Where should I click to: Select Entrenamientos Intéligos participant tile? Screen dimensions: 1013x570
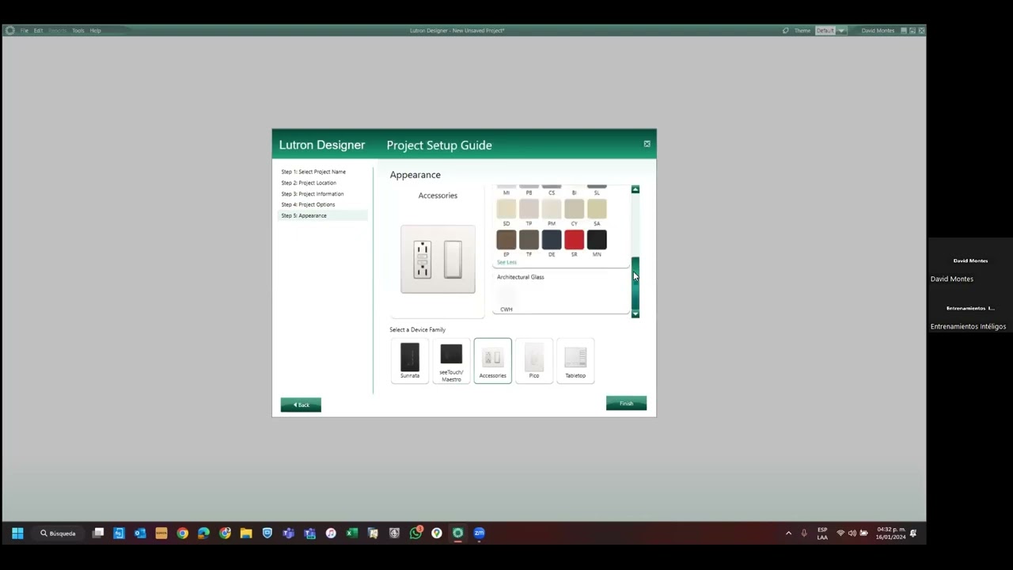pos(970,308)
